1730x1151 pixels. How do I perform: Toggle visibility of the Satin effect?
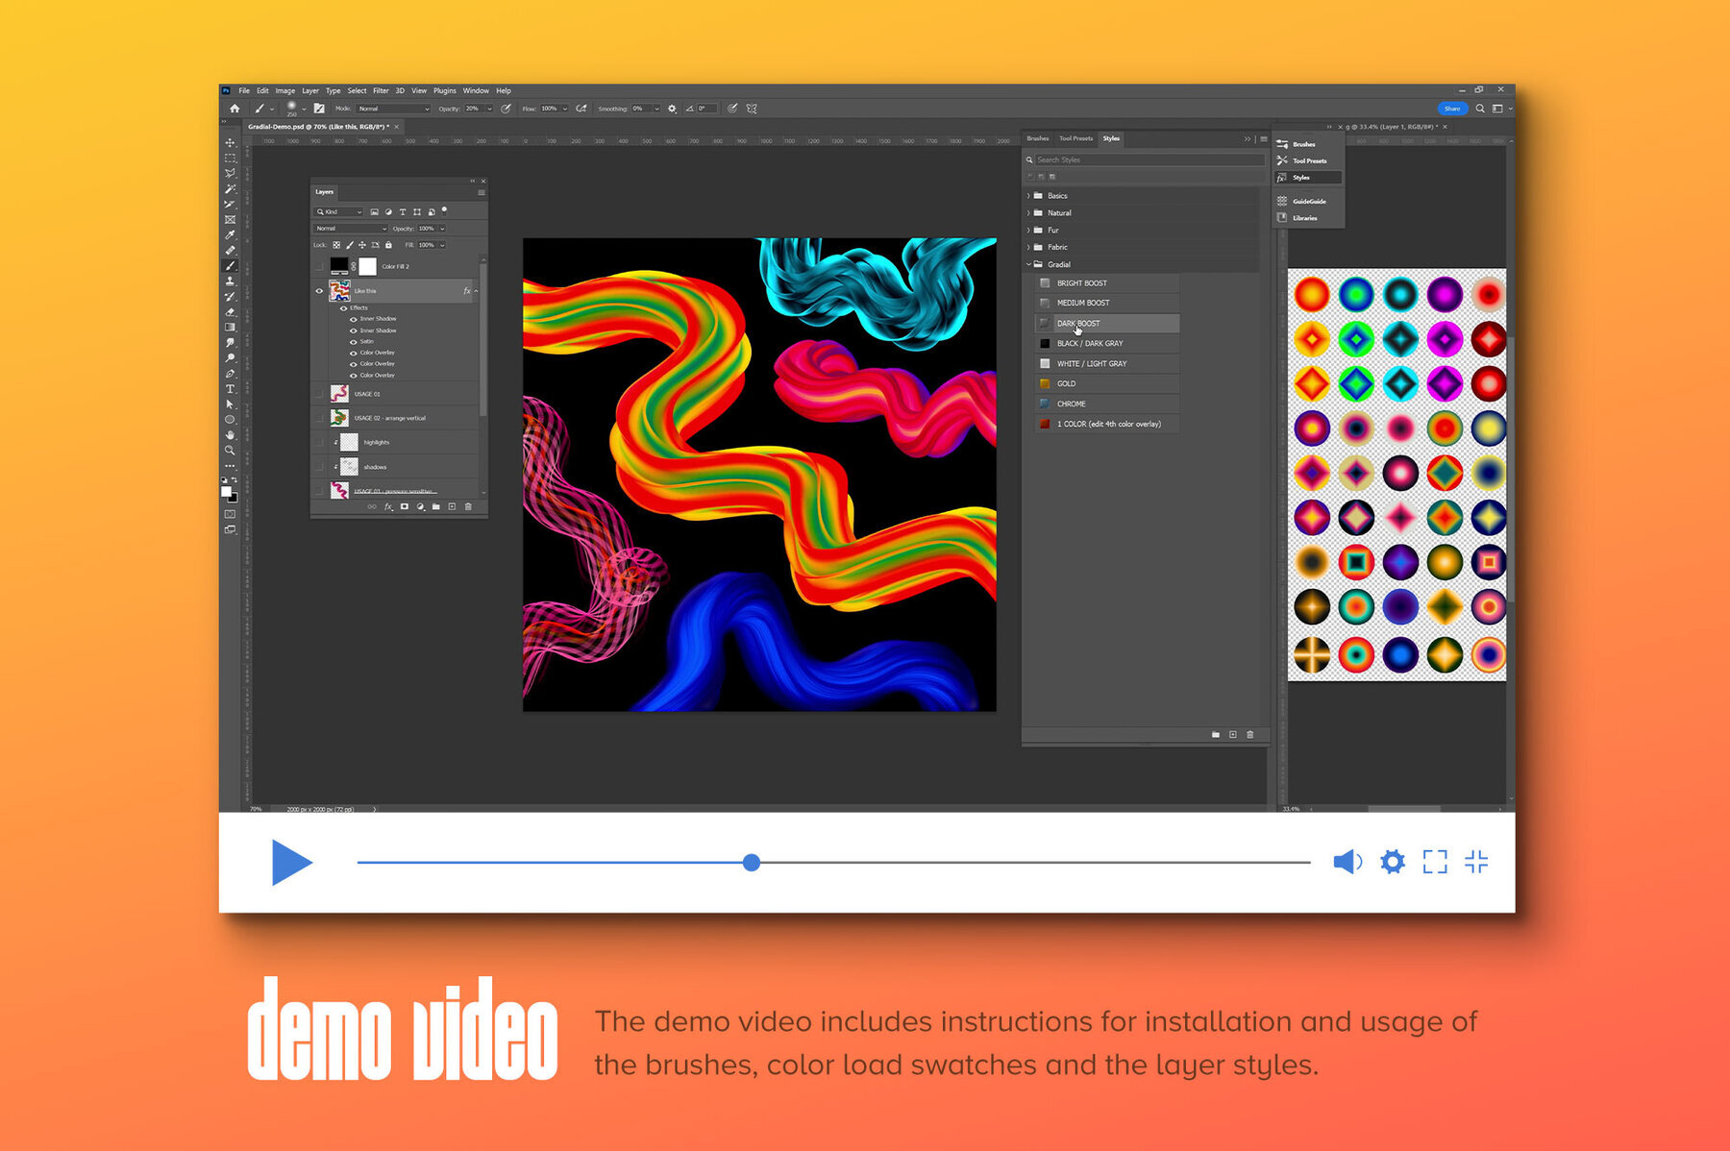point(354,341)
